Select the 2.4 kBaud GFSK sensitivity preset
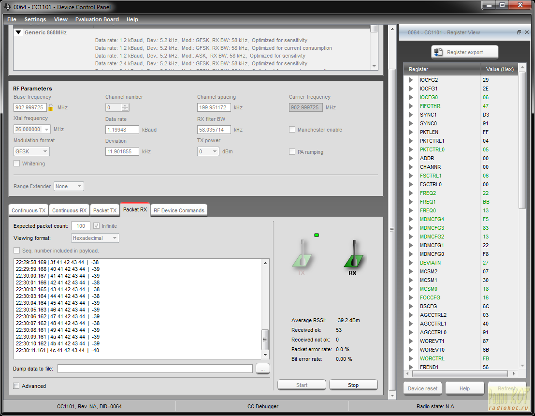535x416 pixels. tap(201, 63)
